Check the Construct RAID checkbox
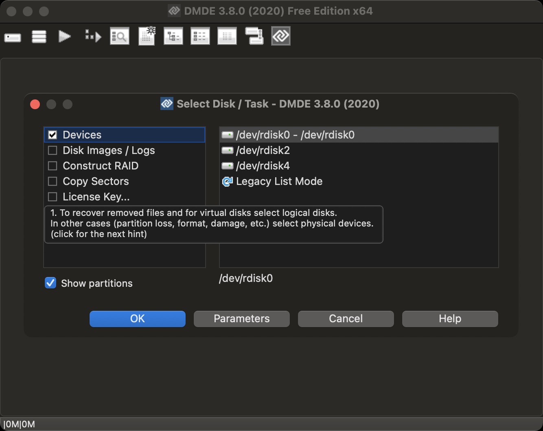The width and height of the screenshot is (543, 431). pos(53,166)
